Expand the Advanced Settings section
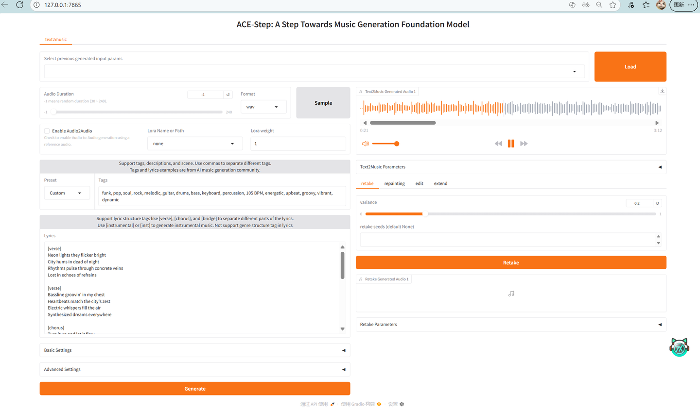The height and width of the screenshot is (409, 700). 195,369
